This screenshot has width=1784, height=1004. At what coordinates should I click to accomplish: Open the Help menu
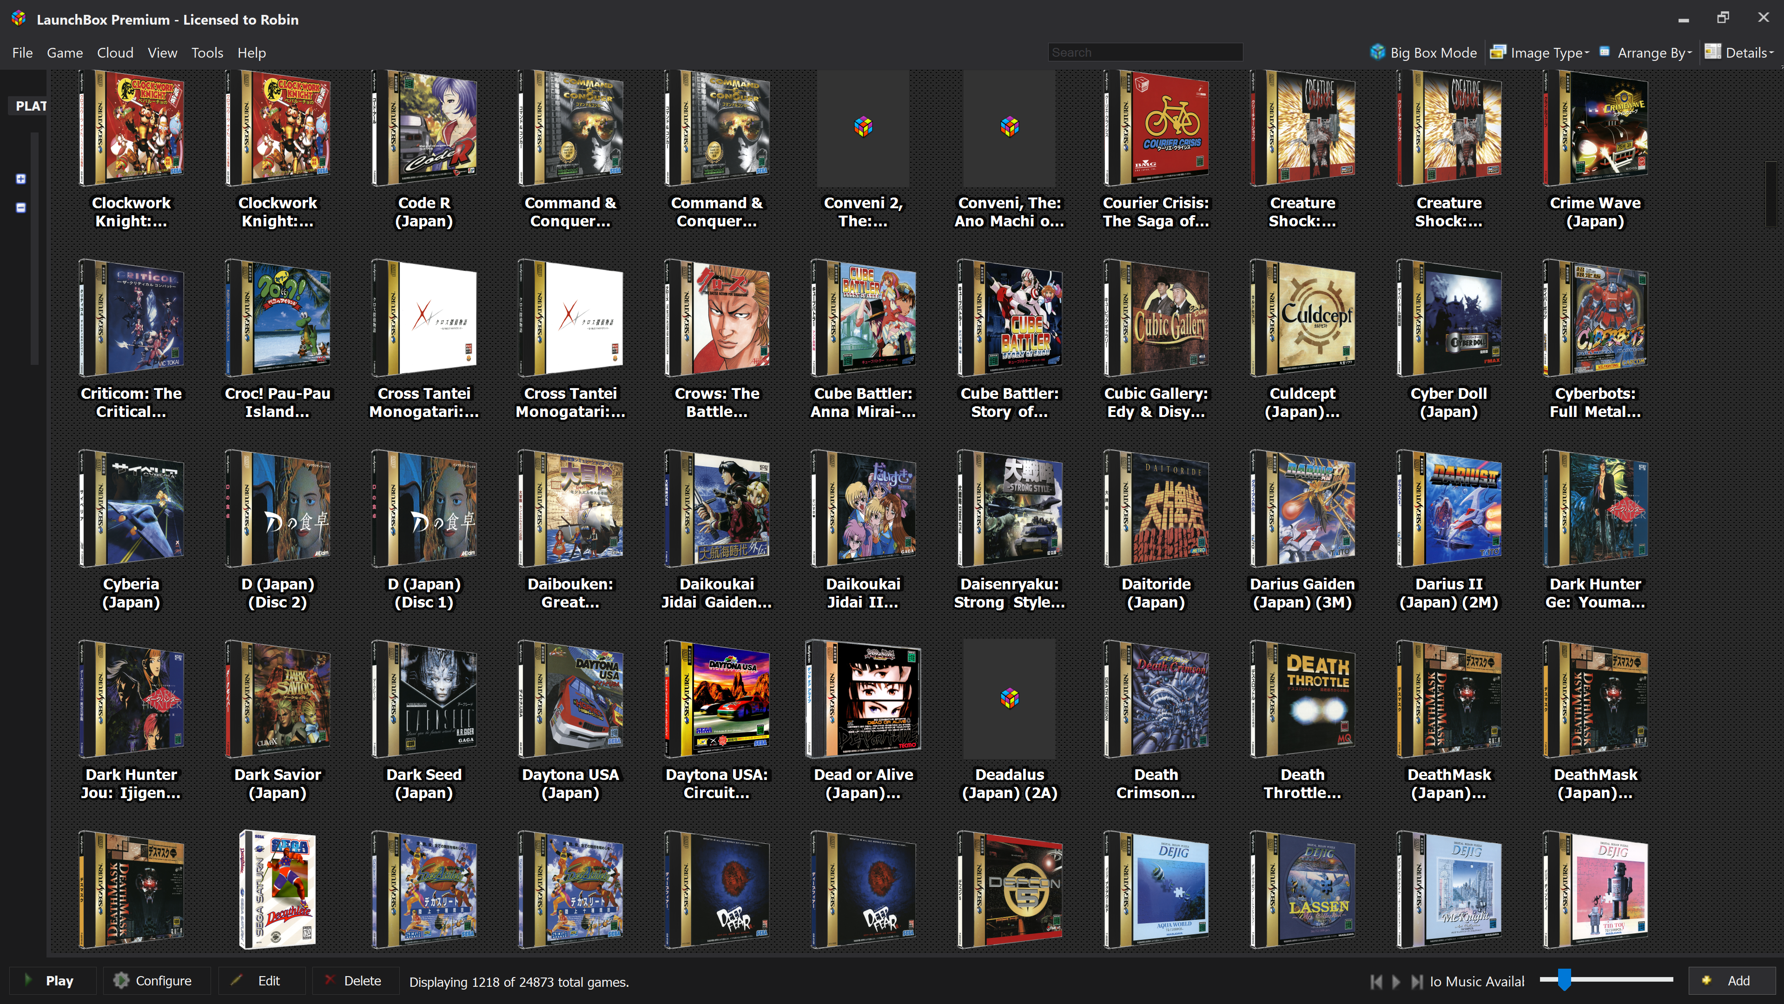coord(251,53)
